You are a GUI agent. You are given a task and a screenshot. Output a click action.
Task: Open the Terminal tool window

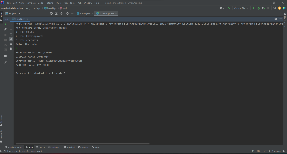pos(69,147)
